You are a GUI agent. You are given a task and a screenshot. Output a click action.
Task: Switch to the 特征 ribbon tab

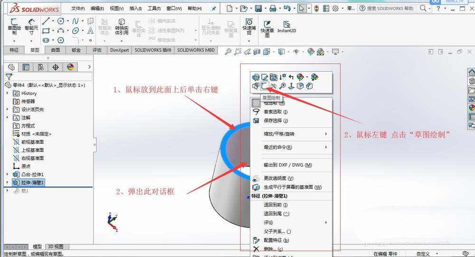click(14, 50)
